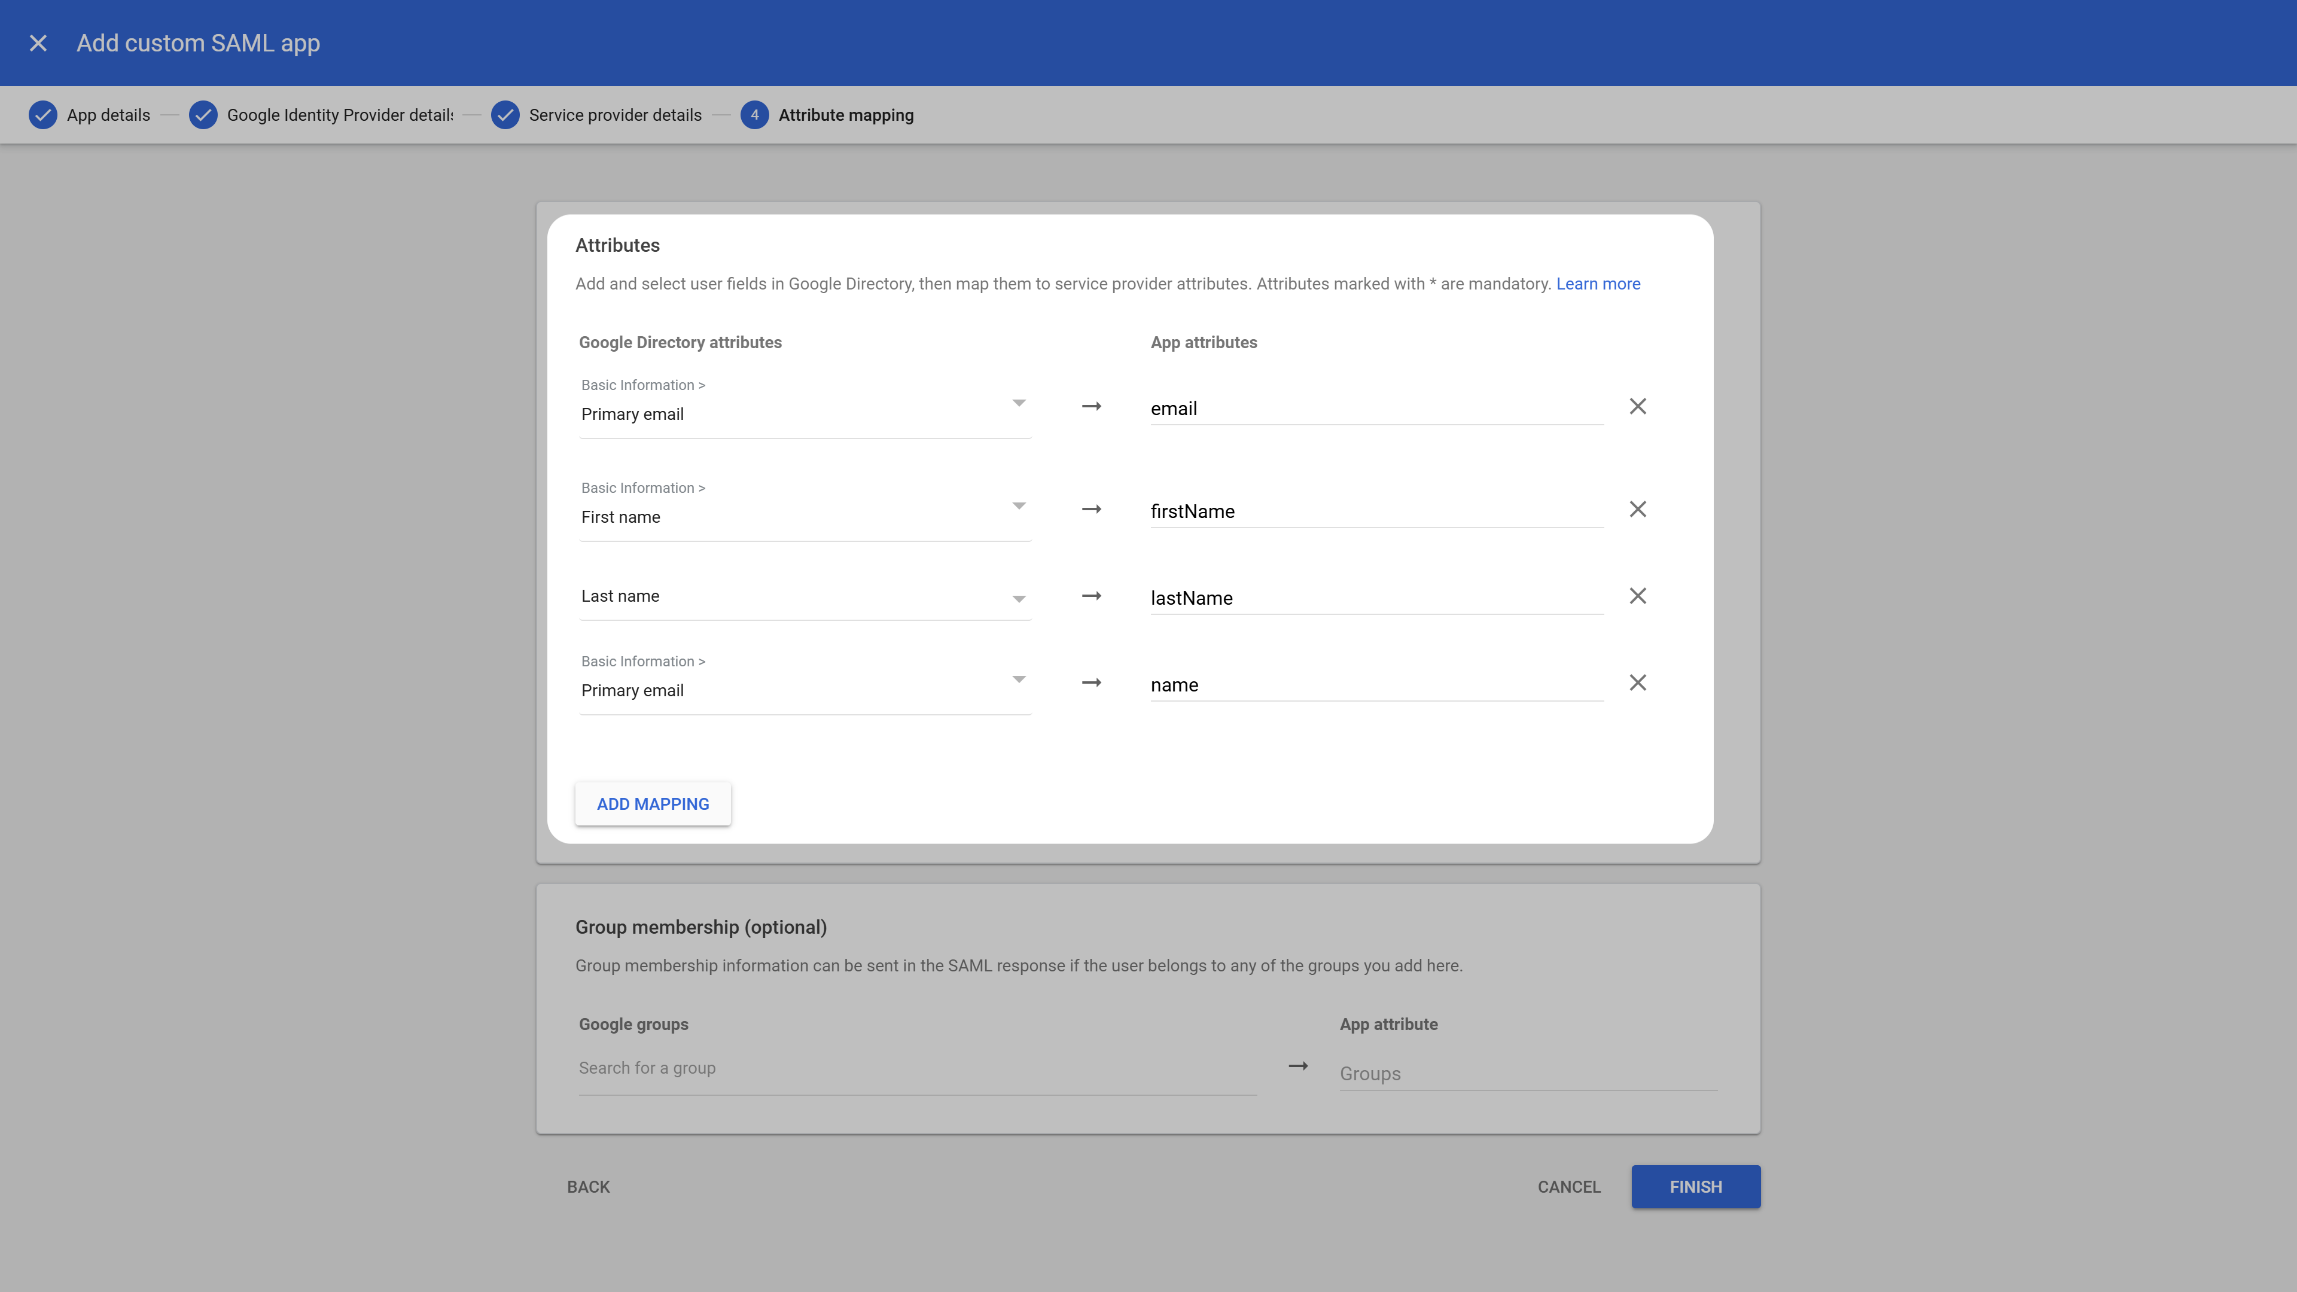Open the Learn more link

[1598, 284]
